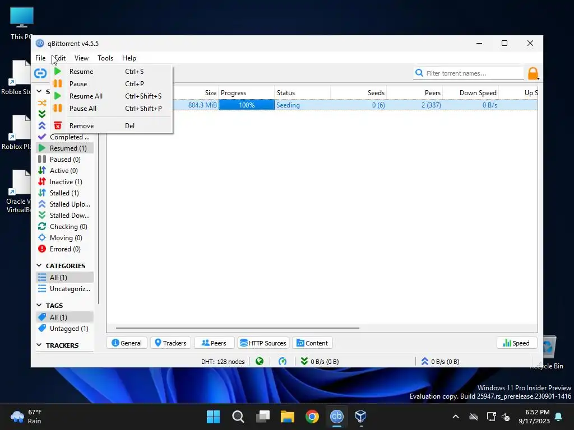Image resolution: width=574 pixels, height=430 pixels.
Task: Click the green Resumed filter icon
Action: [x=42, y=148]
